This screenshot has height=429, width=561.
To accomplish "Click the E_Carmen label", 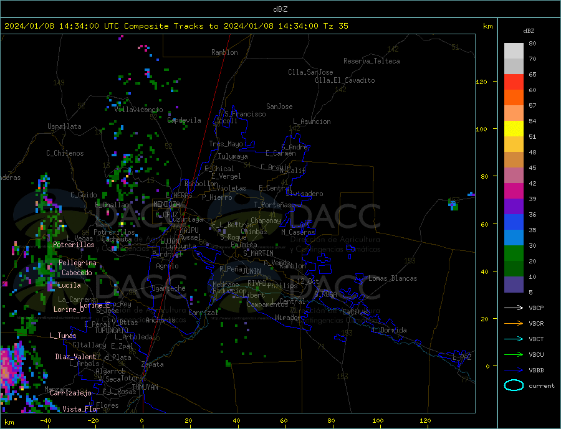I will tap(280, 153).
